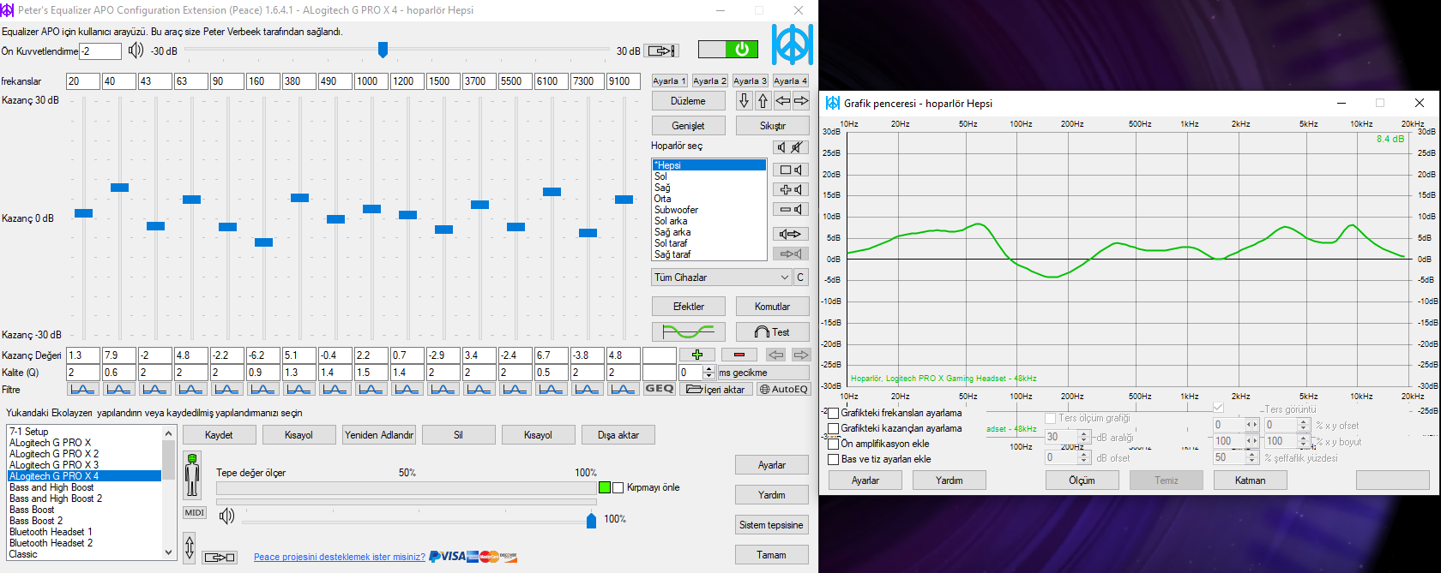Shift gains down with the down arrow
Screen dimensions: 1441x573
pos(744,100)
